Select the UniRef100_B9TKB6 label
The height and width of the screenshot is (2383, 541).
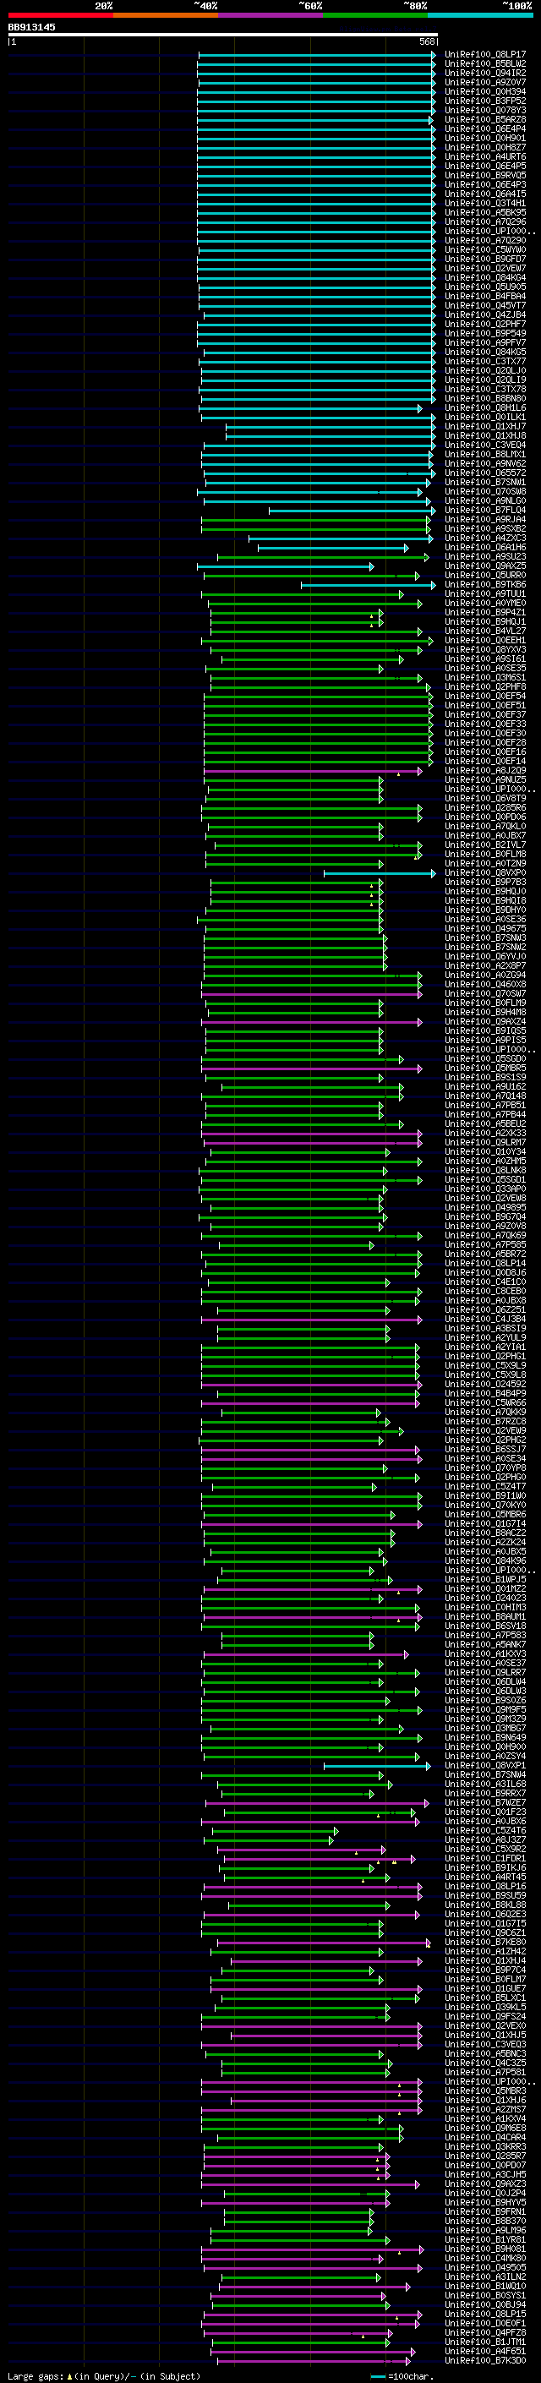click(484, 585)
